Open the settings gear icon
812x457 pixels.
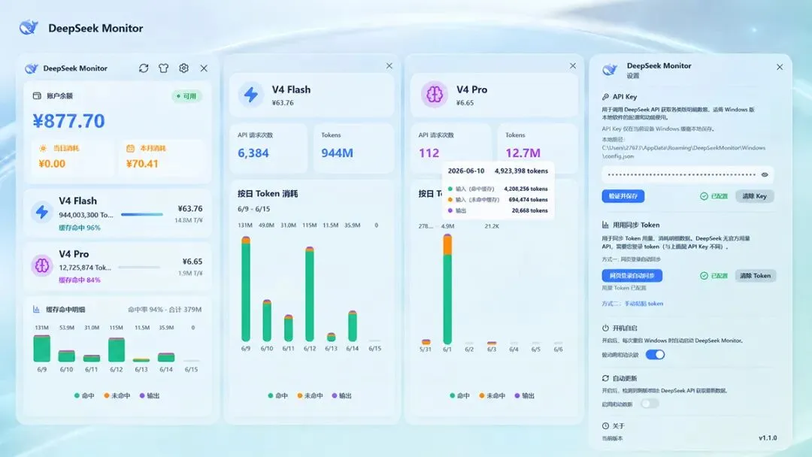(184, 68)
